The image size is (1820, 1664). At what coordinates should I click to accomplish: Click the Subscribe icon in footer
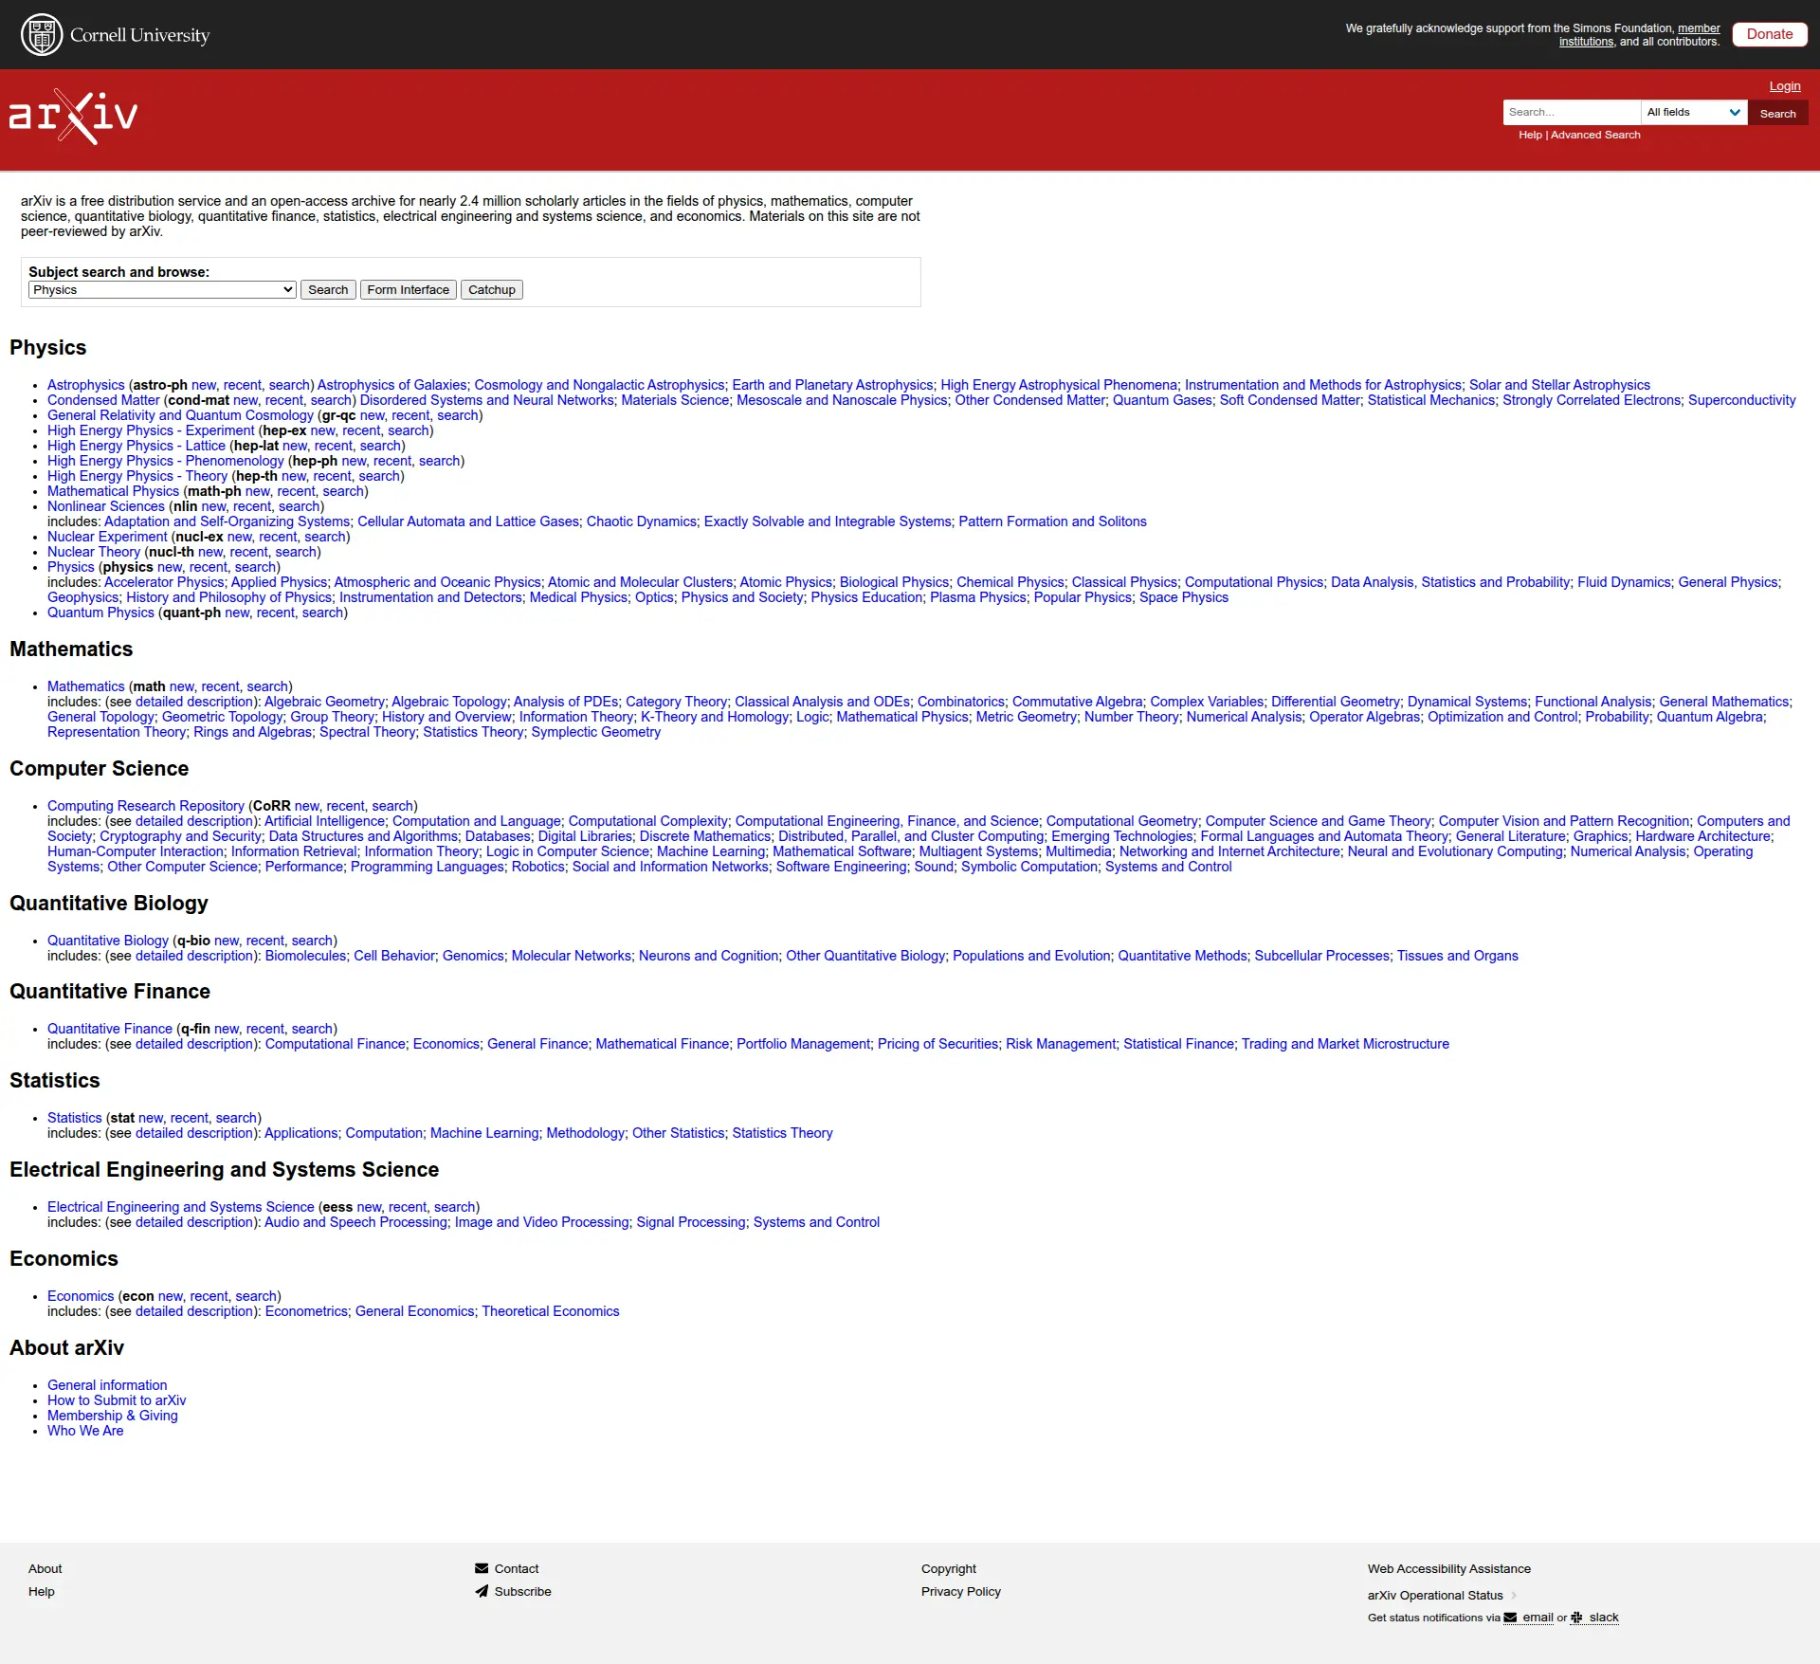pyautogui.click(x=482, y=1591)
